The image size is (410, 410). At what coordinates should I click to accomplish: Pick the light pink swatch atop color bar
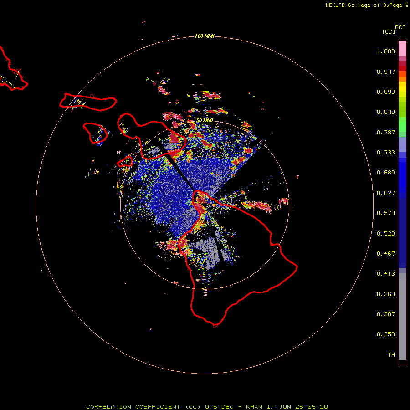point(402,49)
